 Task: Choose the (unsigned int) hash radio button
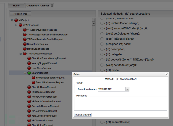point(102,44)
